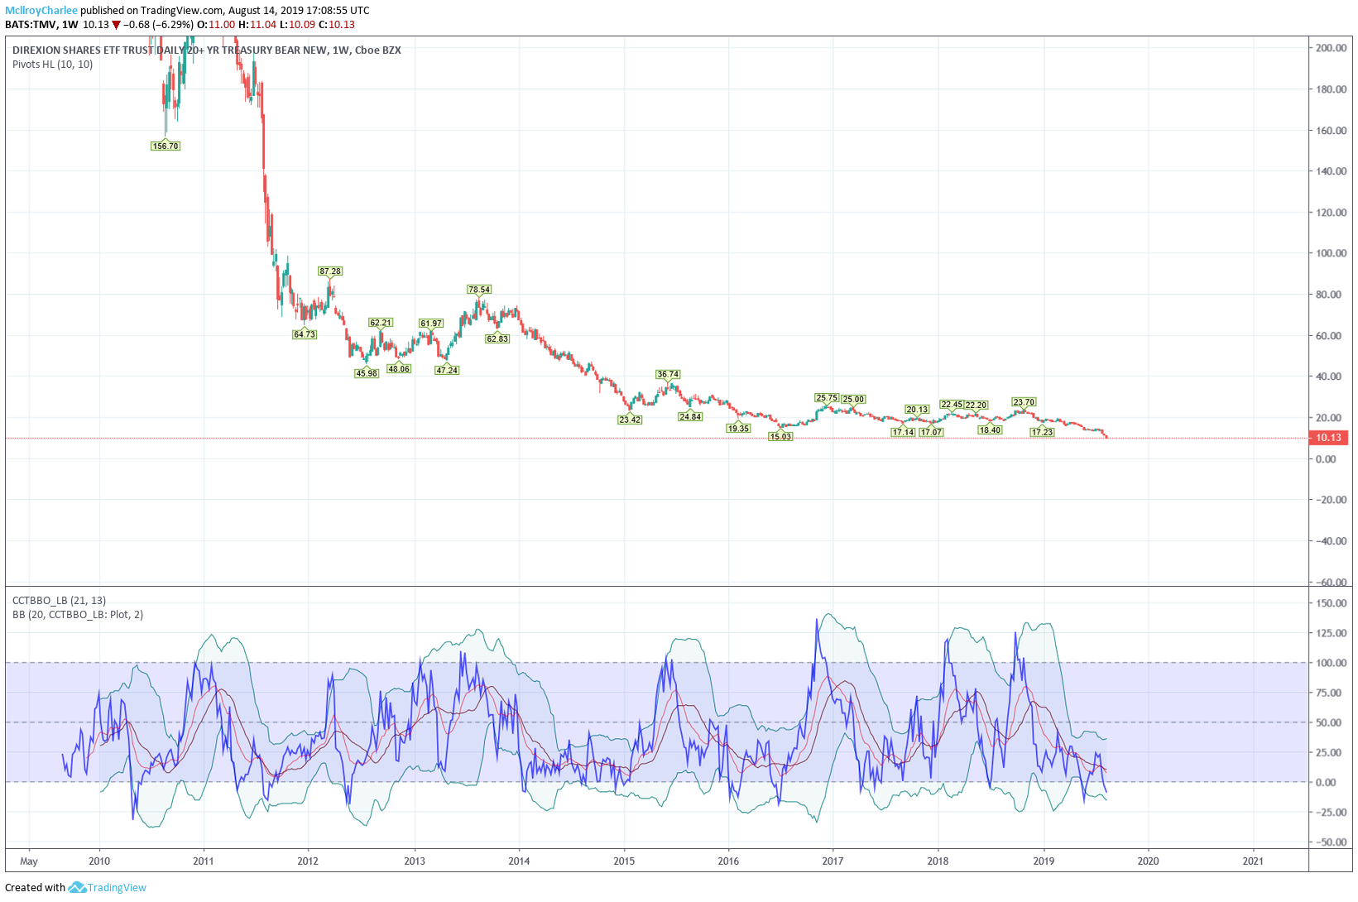Screen dimensions: 1358x902
Task: Click the 2014 label on time axis
Action: [519, 861]
